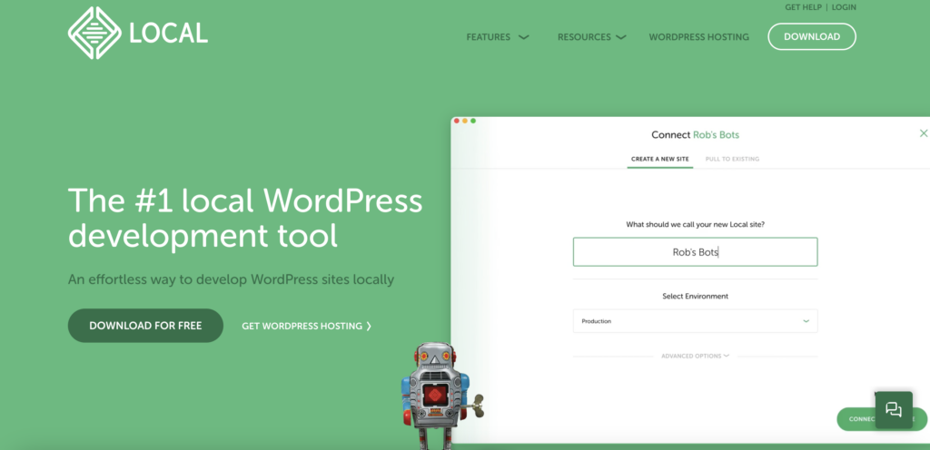
Task: Click the yellow macOS window minimize dot
Action: click(x=465, y=121)
